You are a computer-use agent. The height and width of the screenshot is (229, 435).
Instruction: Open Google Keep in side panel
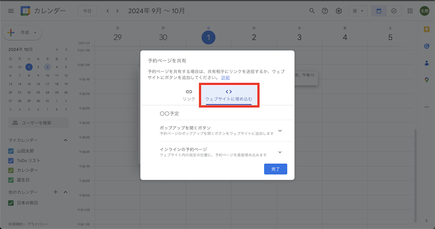click(x=426, y=29)
